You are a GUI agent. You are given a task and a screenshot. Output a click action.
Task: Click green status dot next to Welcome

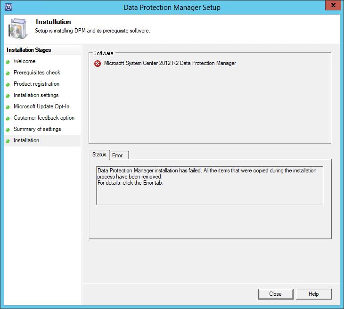8,62
